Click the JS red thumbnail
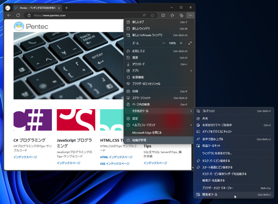 click(76, 120)
